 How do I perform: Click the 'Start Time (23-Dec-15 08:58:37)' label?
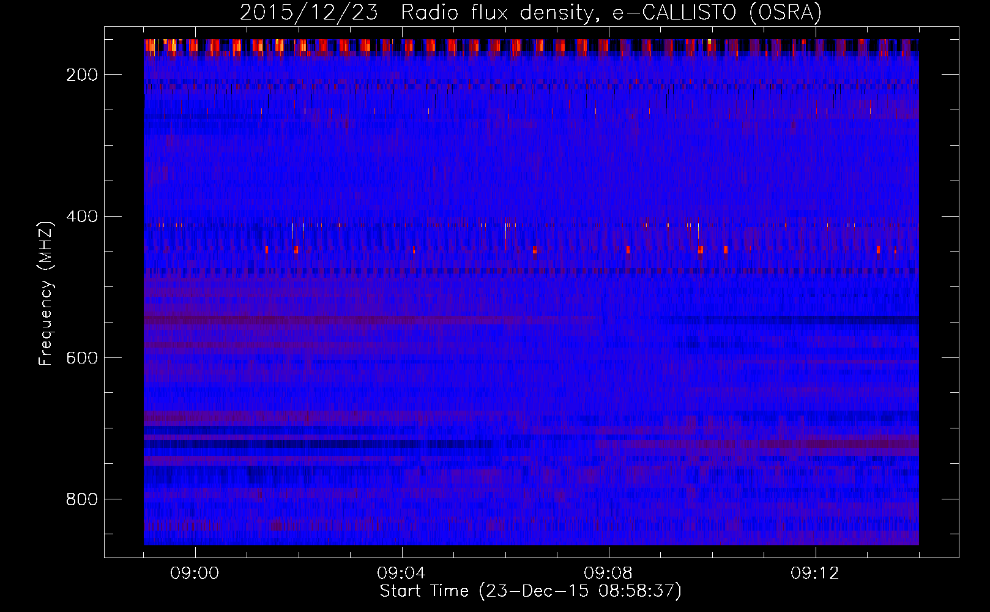[x=530, y=591]
